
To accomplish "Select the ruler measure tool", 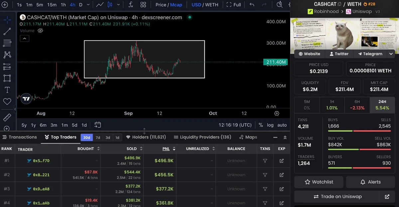I will pyautogui.click(x=7, y=118).
